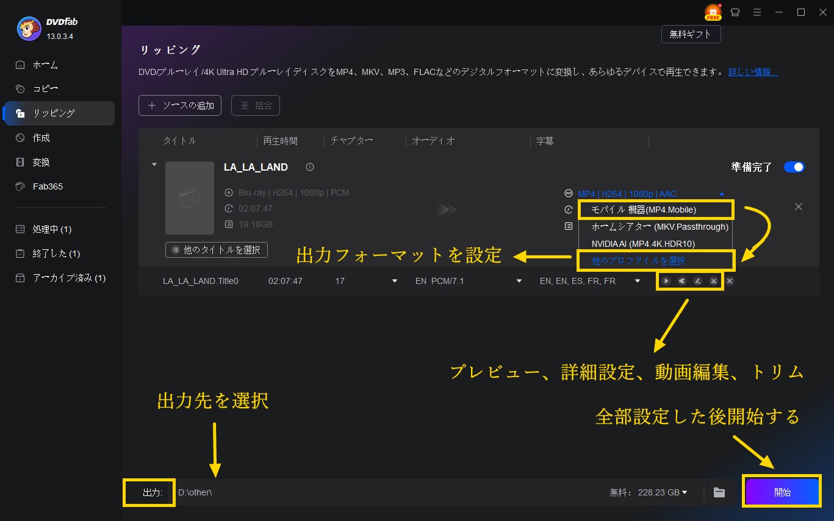
Task: Click 02:07:47 in the Title0 row
Action: click(286, 281)
